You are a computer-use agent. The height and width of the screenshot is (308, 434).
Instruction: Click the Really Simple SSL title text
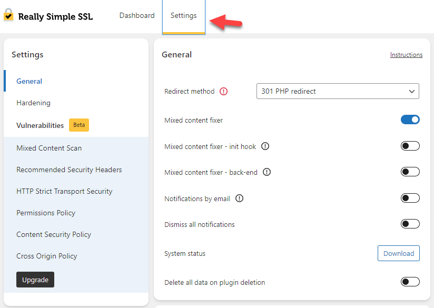[55, 17]
